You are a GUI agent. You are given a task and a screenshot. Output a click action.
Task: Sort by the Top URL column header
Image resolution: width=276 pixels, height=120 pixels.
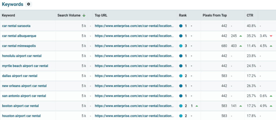pyautogui.click(x=101, y=15)
